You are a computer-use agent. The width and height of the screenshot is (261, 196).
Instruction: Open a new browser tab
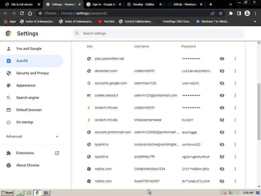coord(211,4)
